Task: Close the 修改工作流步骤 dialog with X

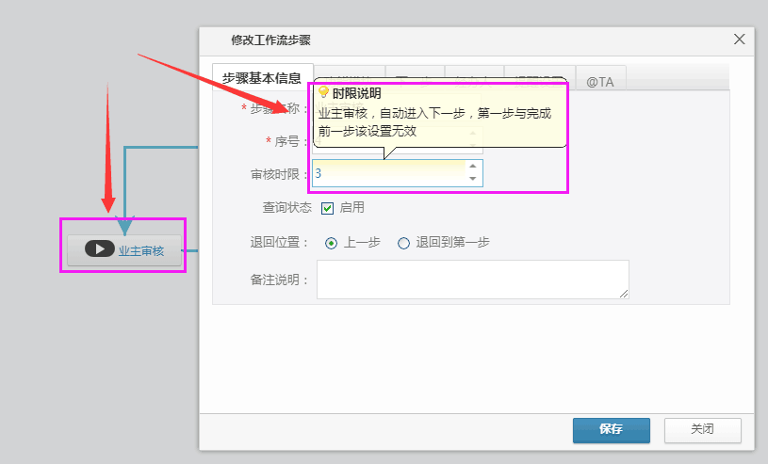Action: (x=740, y=40)
